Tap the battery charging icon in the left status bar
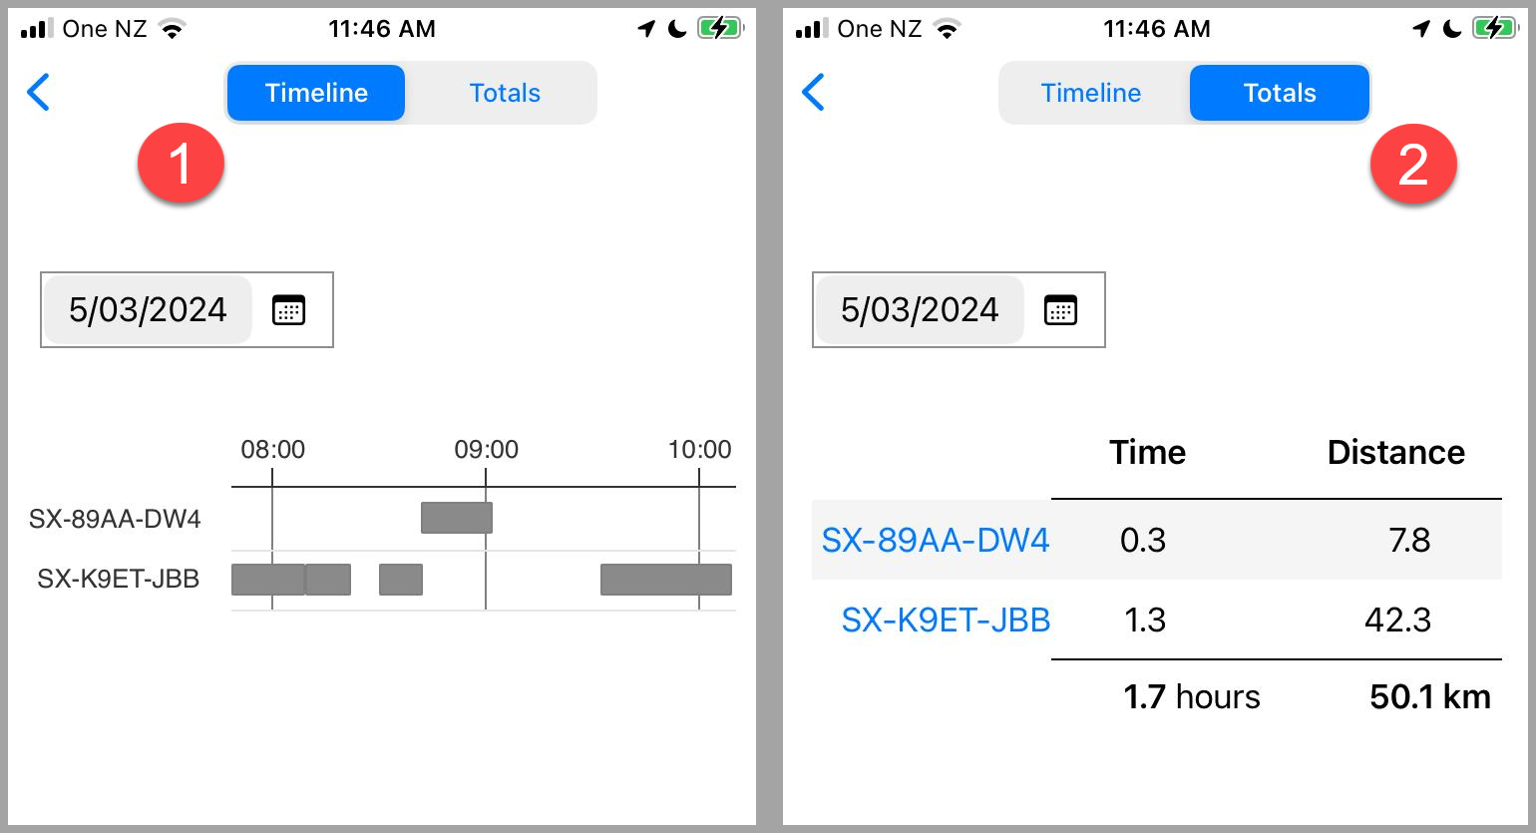This screenshot has width=1536, height=833. click(x=720, y=29)
